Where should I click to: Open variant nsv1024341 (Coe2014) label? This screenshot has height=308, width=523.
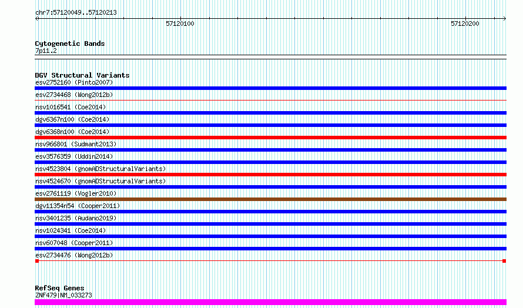[71, 230]
